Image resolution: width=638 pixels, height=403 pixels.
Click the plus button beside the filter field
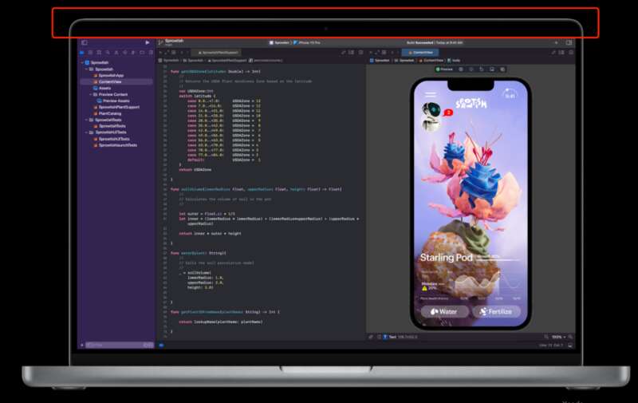tap(82, 345)
